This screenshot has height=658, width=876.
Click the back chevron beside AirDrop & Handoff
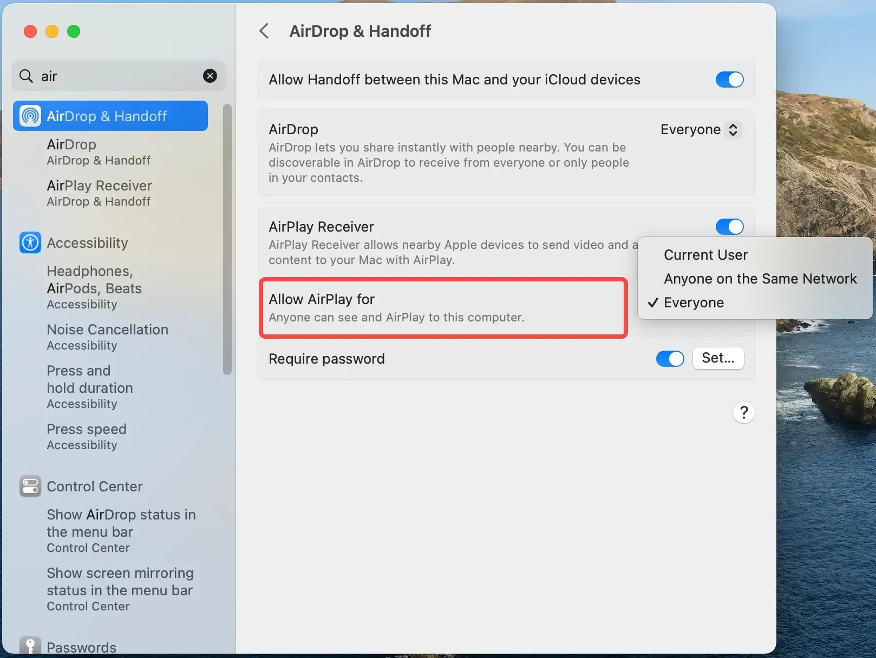click(x=264, y=31)
